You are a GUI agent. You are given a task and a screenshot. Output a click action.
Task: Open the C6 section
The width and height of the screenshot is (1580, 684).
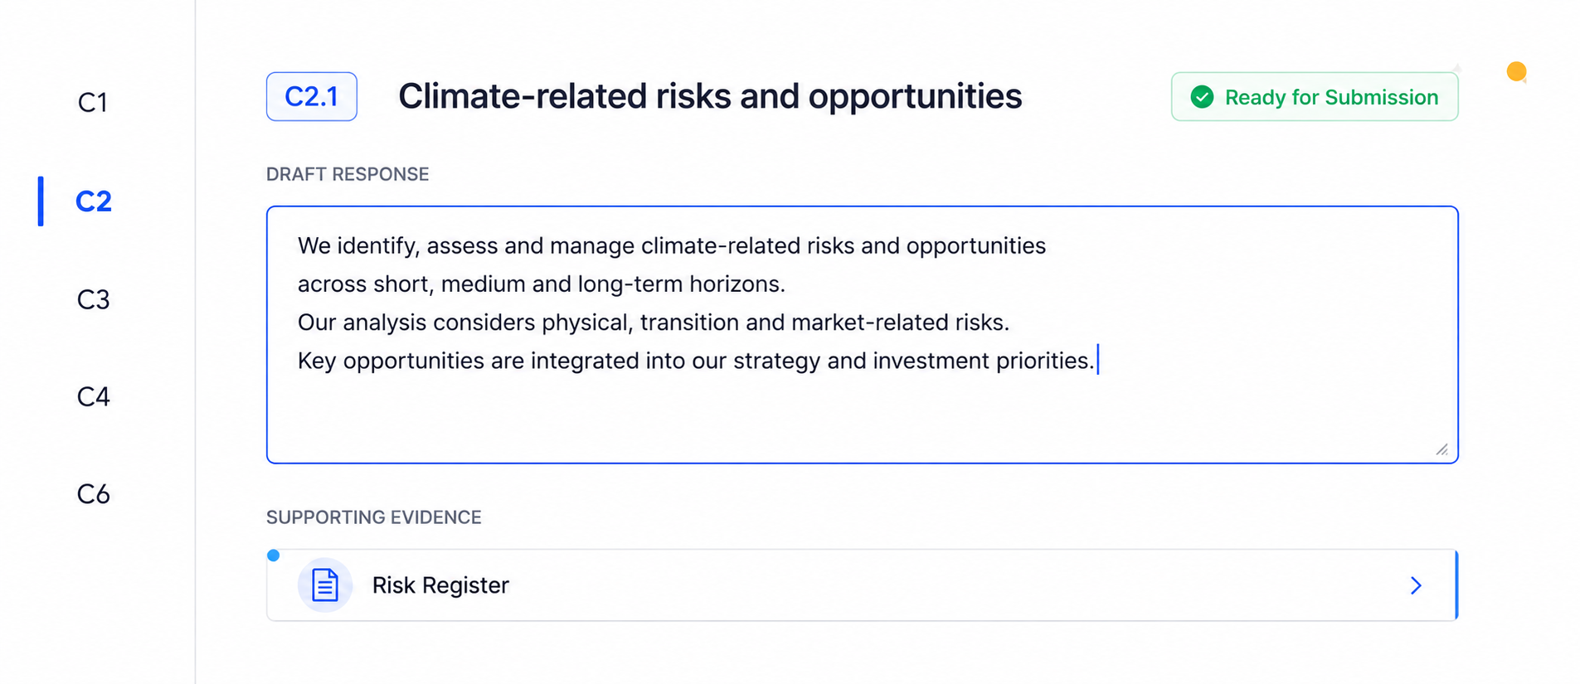tap(93, 494)
